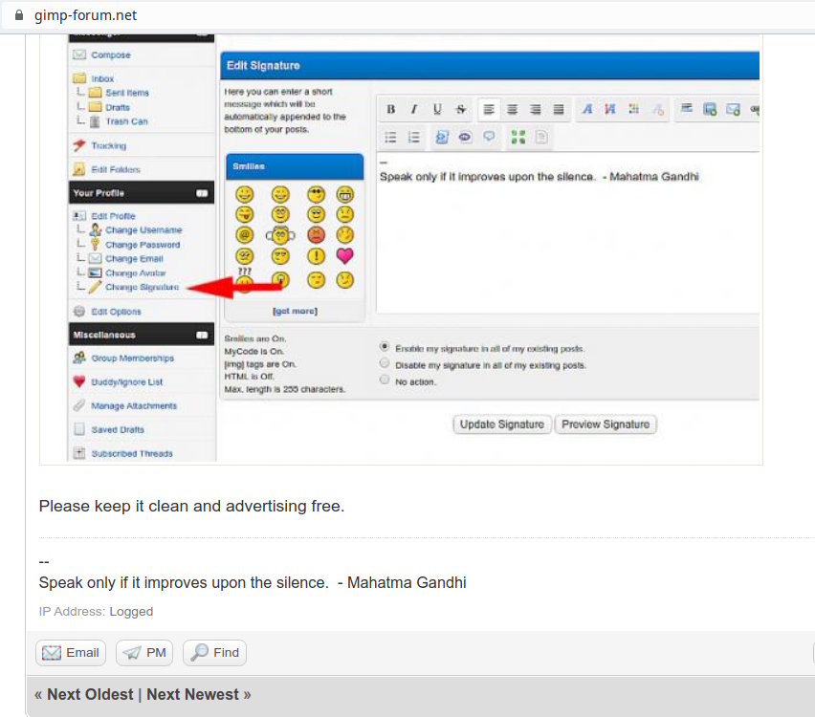Open the Sent Items folder

127,93
